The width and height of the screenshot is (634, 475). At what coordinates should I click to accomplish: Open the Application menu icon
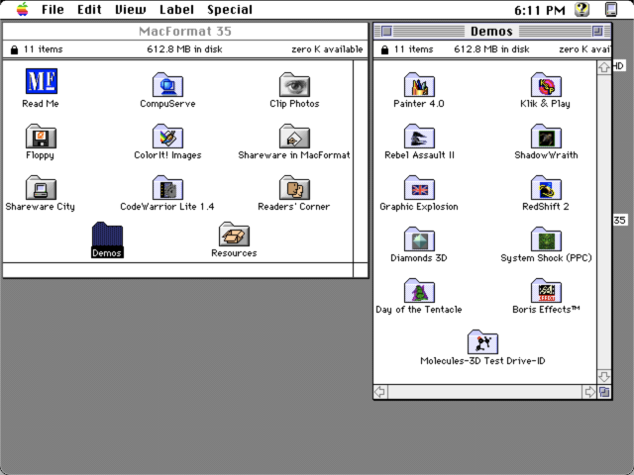(x=611, y=9)
